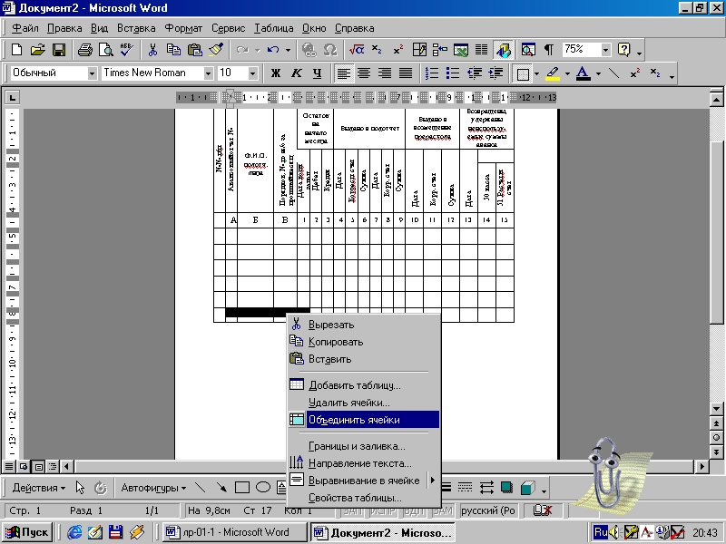Align text to the left

point(343,73)
